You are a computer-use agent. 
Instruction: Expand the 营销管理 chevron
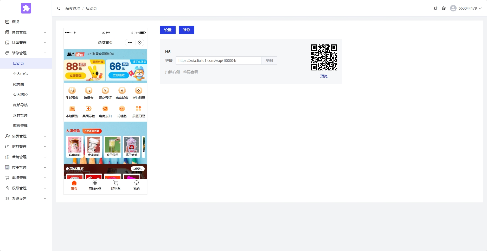45,157
